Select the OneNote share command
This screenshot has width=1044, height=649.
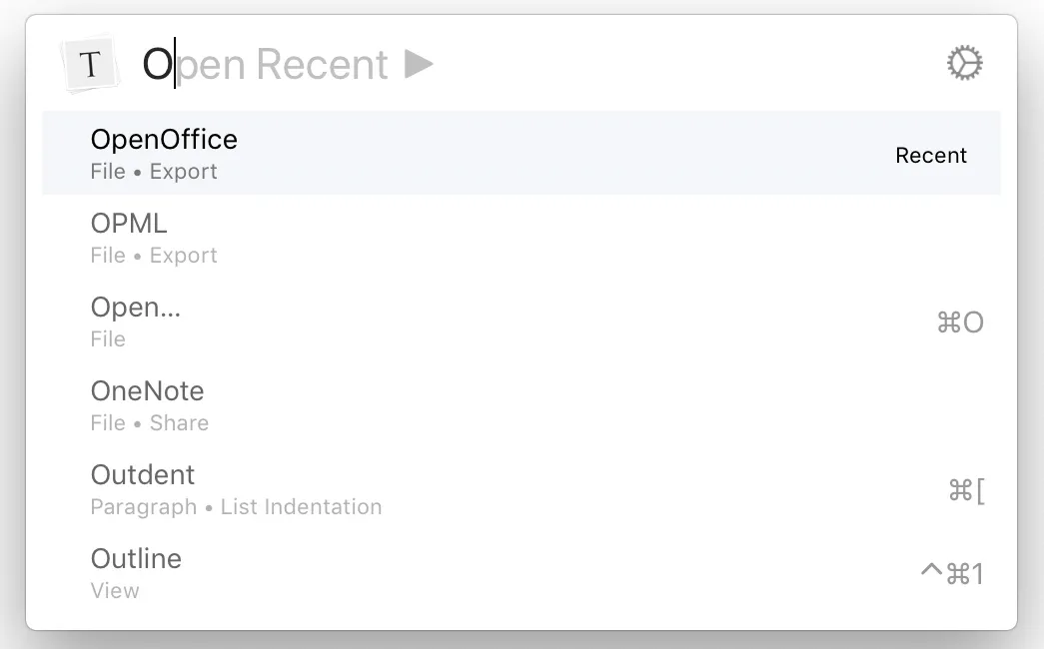(x=147, y=391)
